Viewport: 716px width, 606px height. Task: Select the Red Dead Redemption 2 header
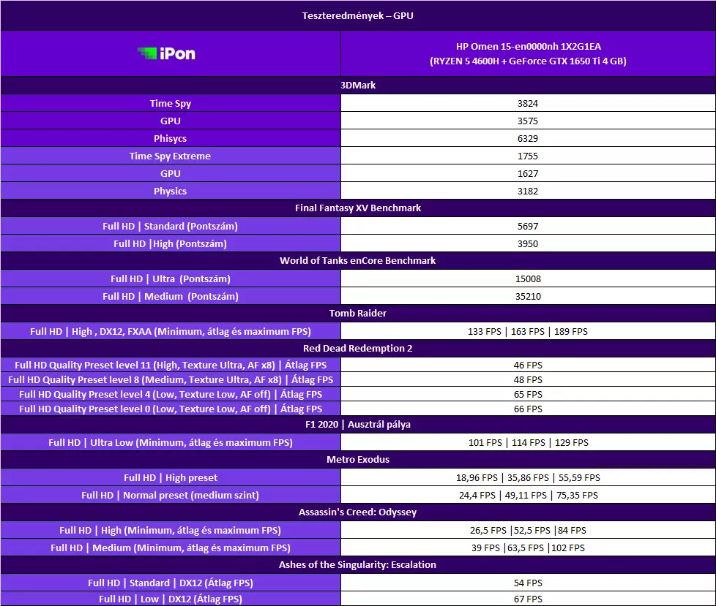358,349
